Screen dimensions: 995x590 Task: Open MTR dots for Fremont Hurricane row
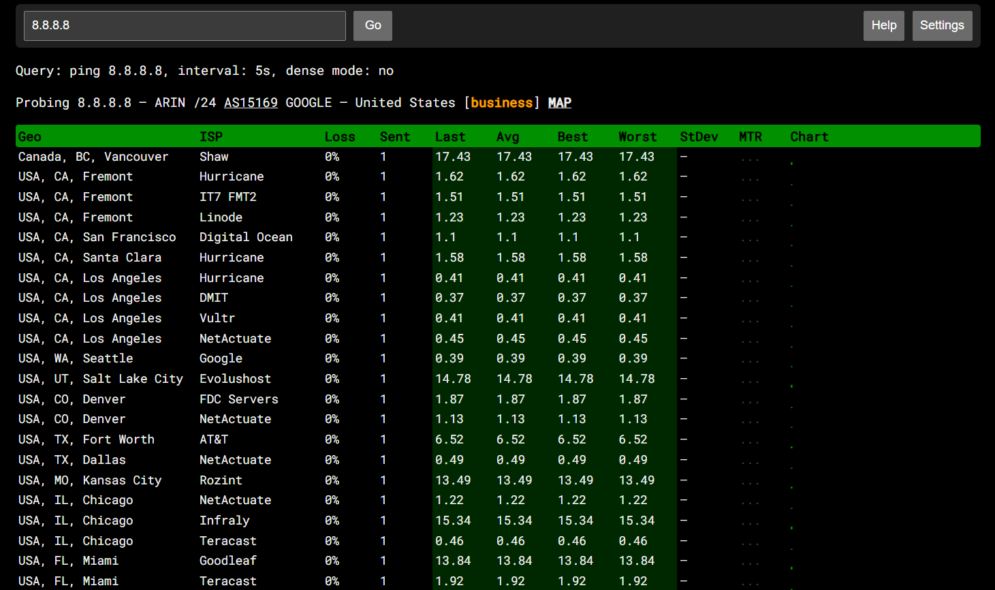coord(750,180)
